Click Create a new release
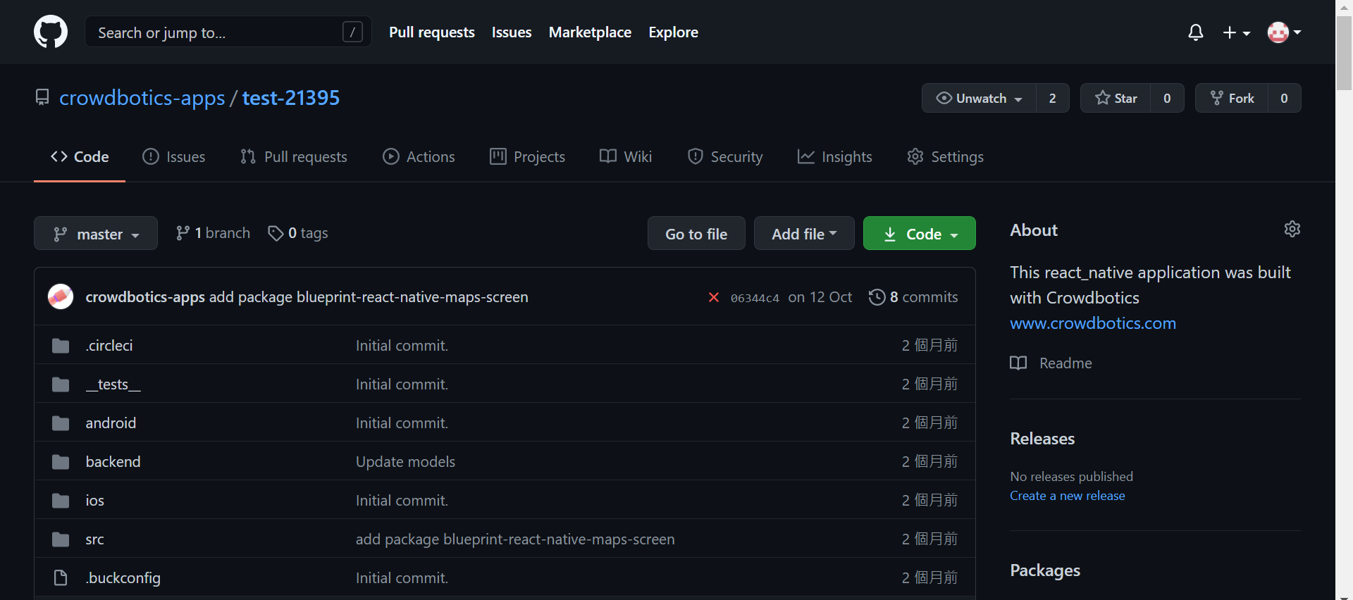 1068,496
